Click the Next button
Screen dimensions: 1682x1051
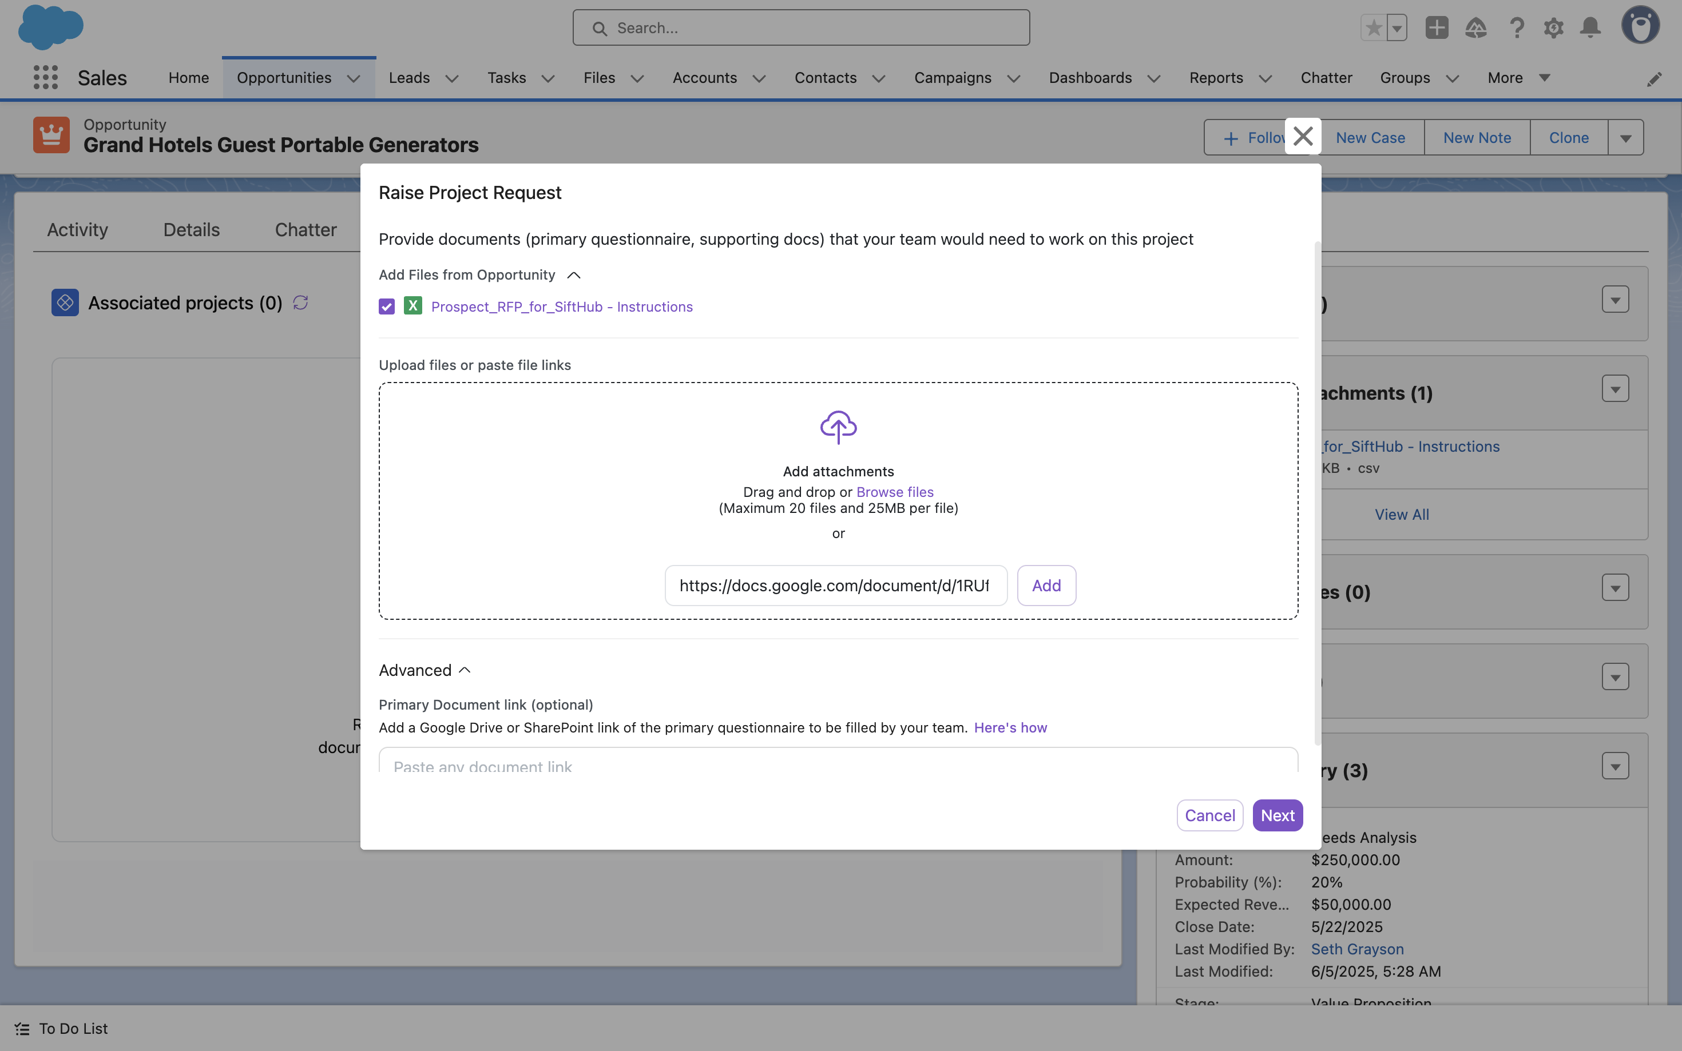click(x=1276, y=815)
